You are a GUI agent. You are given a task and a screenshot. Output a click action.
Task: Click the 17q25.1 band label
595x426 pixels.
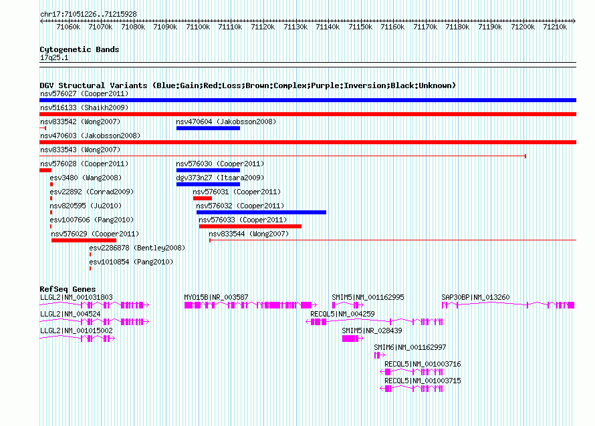point(54,57)
